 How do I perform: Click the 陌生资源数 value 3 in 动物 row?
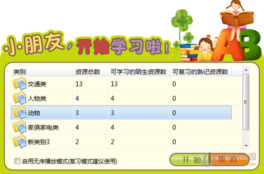click(112, 113)
